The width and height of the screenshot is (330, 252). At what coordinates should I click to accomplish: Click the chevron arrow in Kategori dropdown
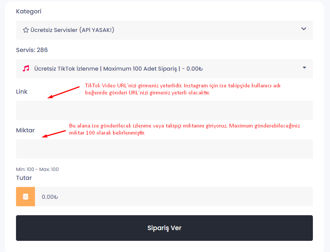click(304, 29)
